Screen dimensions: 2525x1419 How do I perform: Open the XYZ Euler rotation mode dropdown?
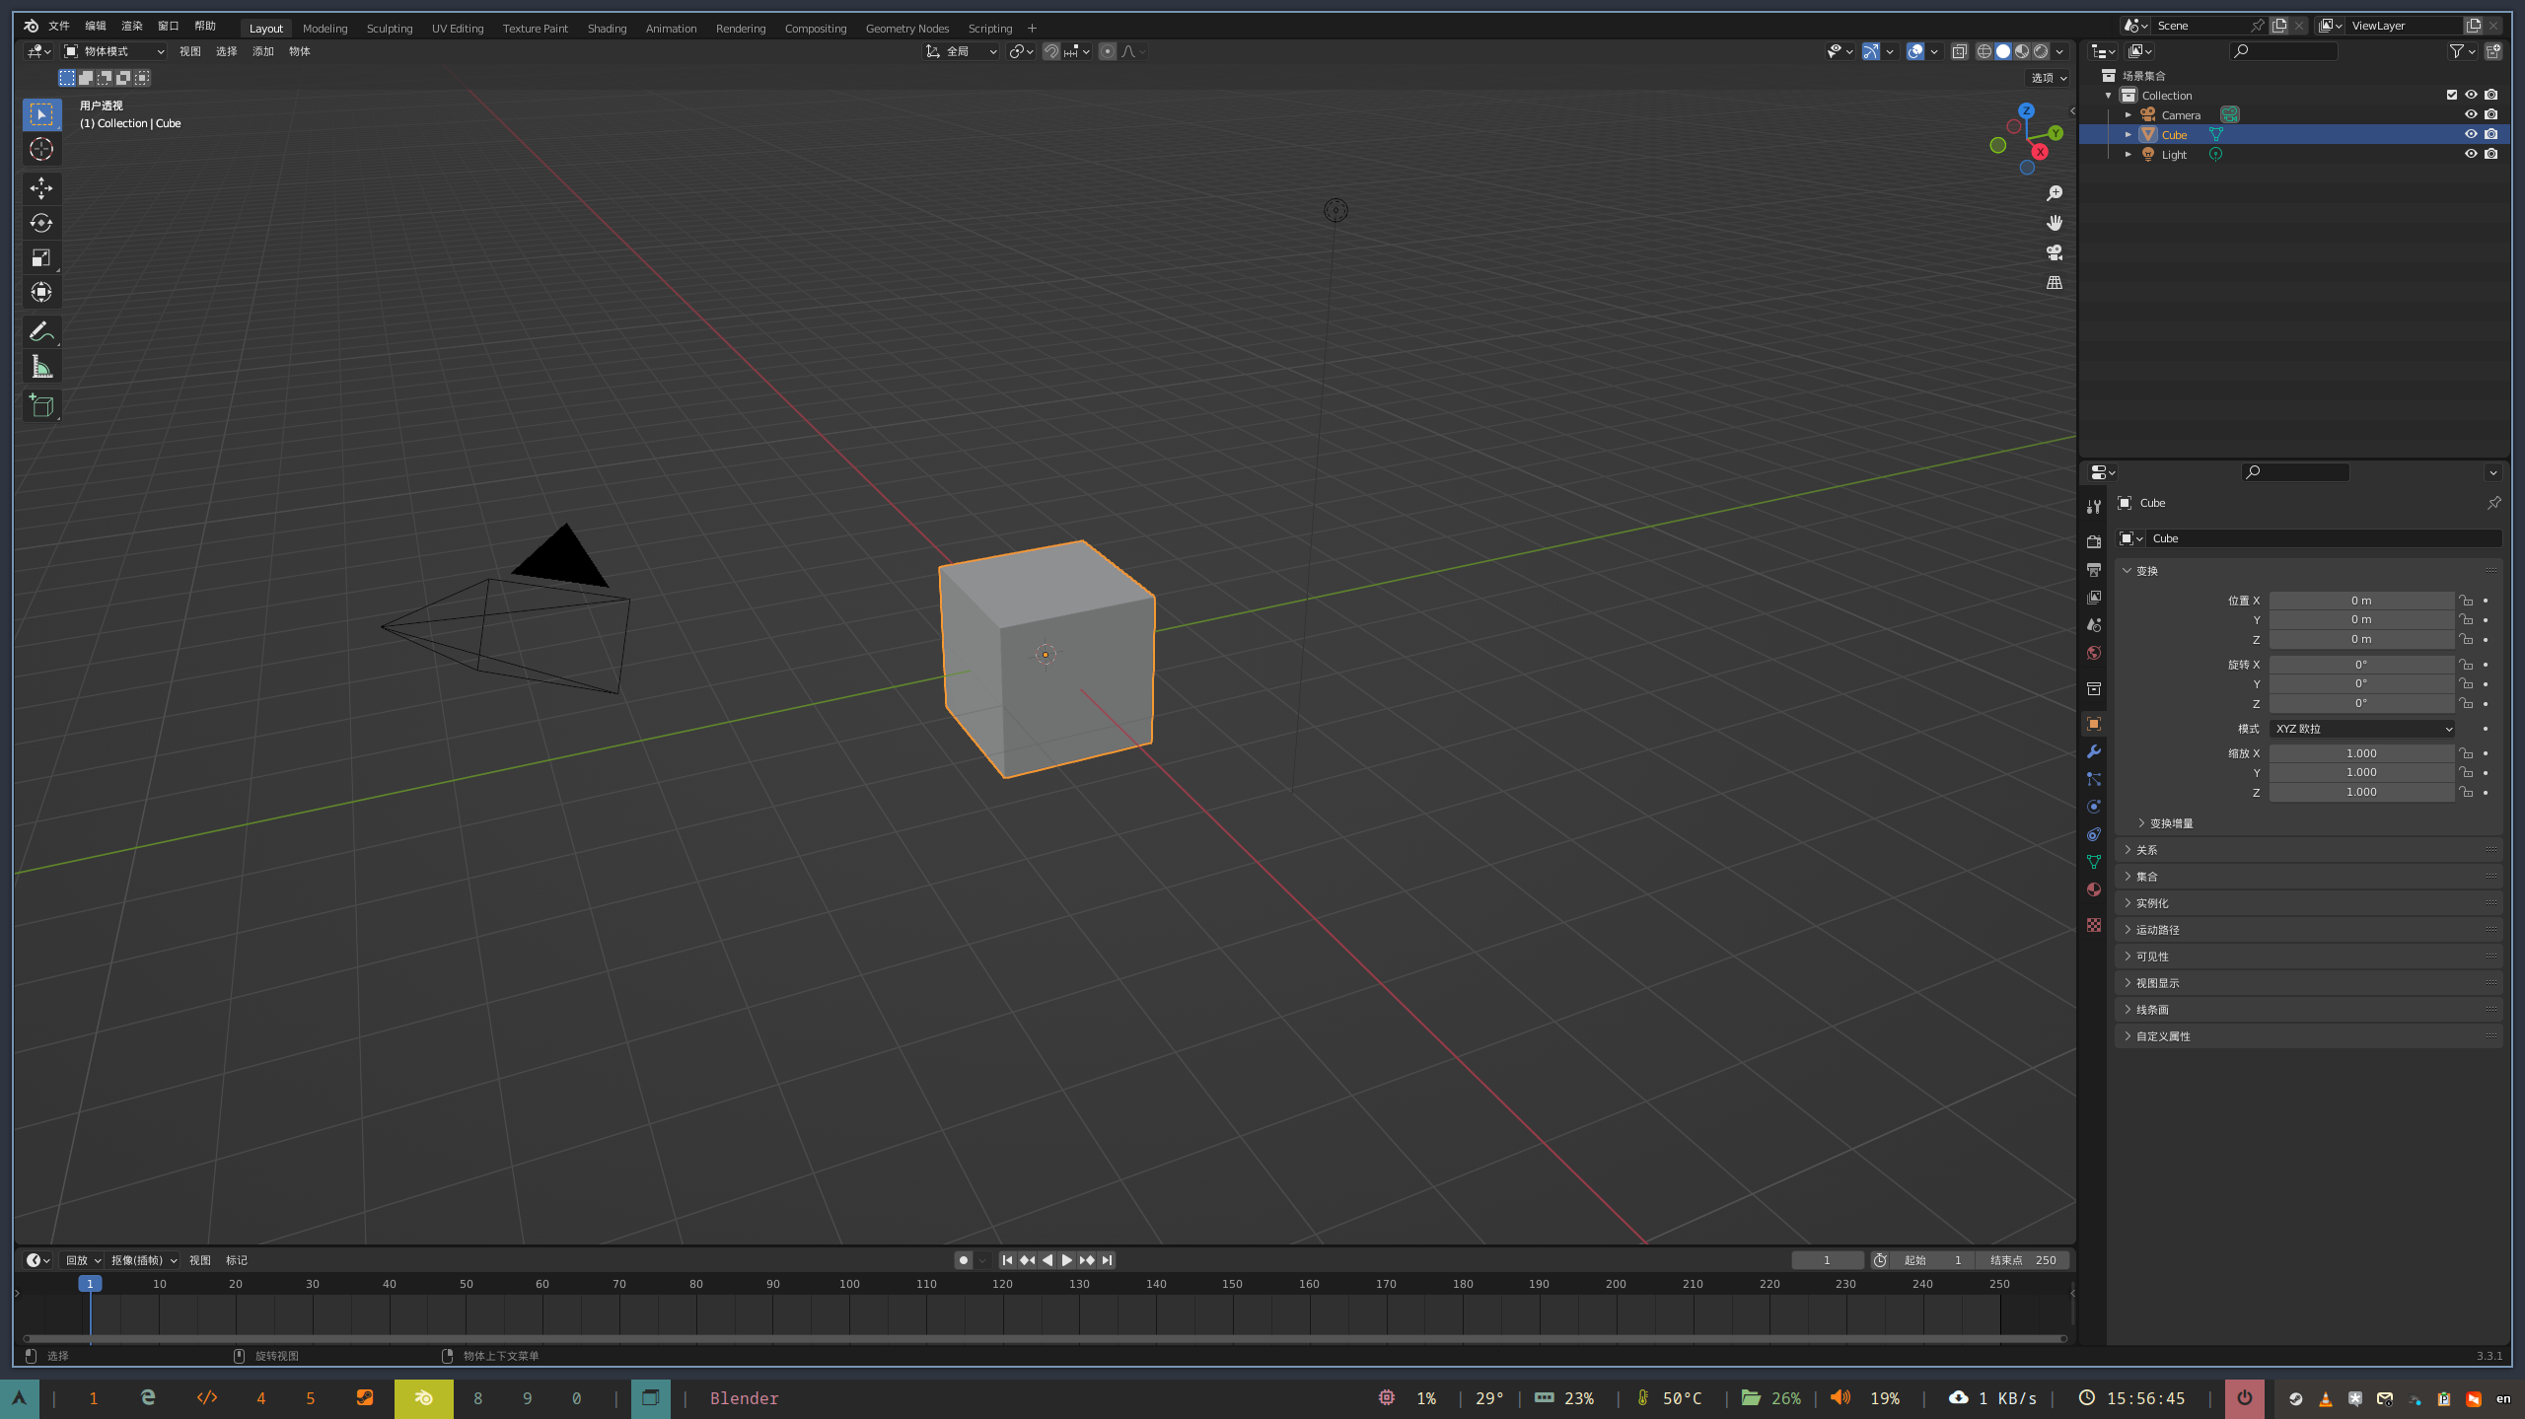2361,729
